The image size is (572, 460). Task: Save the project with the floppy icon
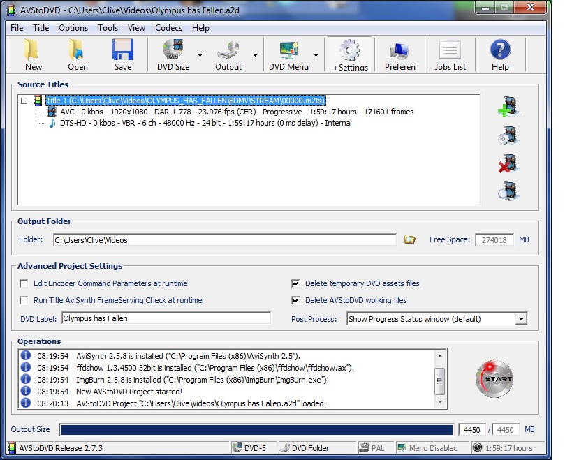pos(123,54)
